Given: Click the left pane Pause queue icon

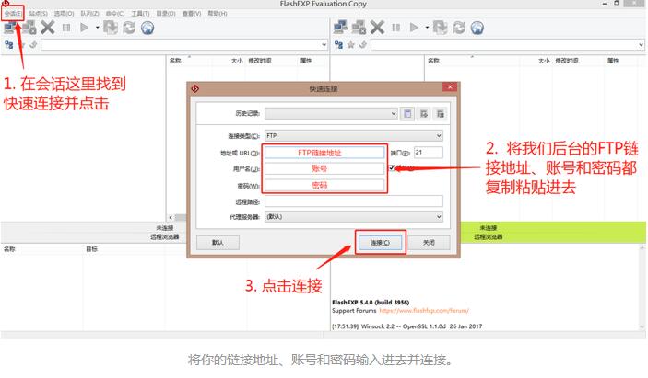Looking at the screenshot, I should (x=66, y=28).
